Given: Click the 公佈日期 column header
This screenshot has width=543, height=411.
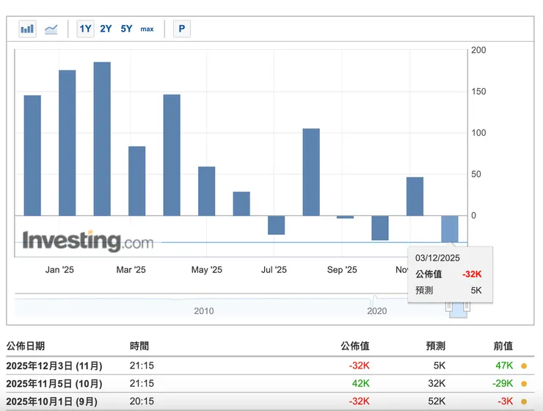Looking at the screenshot, I should click(x=26, y=346).
